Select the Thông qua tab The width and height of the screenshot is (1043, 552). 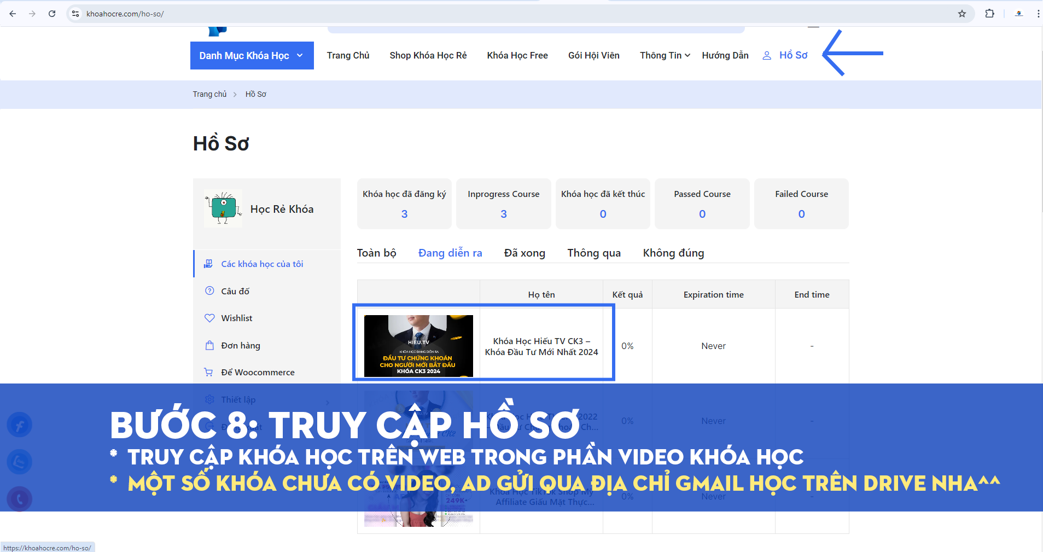(x=593, y=253)
